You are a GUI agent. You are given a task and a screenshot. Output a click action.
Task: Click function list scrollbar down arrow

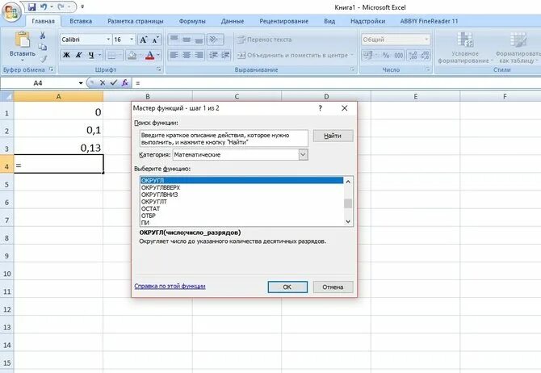pyautogui.click(x=348, y=222)
